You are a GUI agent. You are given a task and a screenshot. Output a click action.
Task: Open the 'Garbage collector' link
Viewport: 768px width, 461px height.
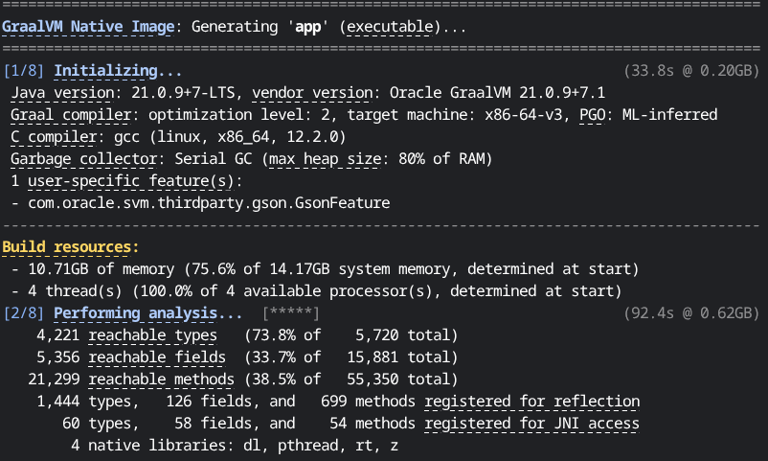tap(83, 159)
